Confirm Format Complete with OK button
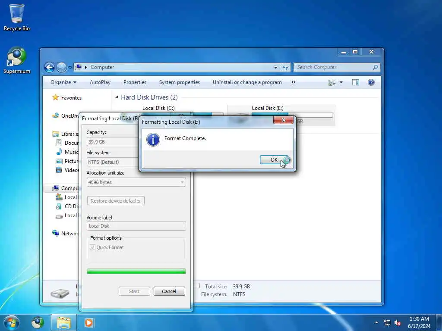The height and width of the screenshot is (331, 442). coord(274,160)
